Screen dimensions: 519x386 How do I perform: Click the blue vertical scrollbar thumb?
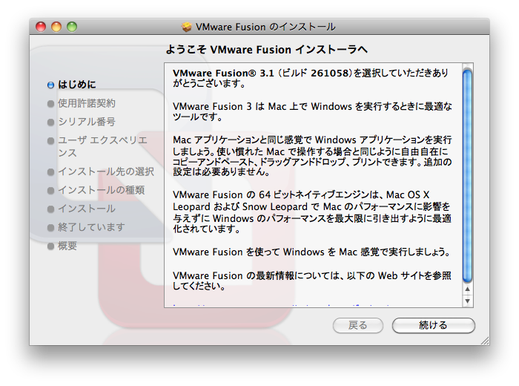[467, 176]
